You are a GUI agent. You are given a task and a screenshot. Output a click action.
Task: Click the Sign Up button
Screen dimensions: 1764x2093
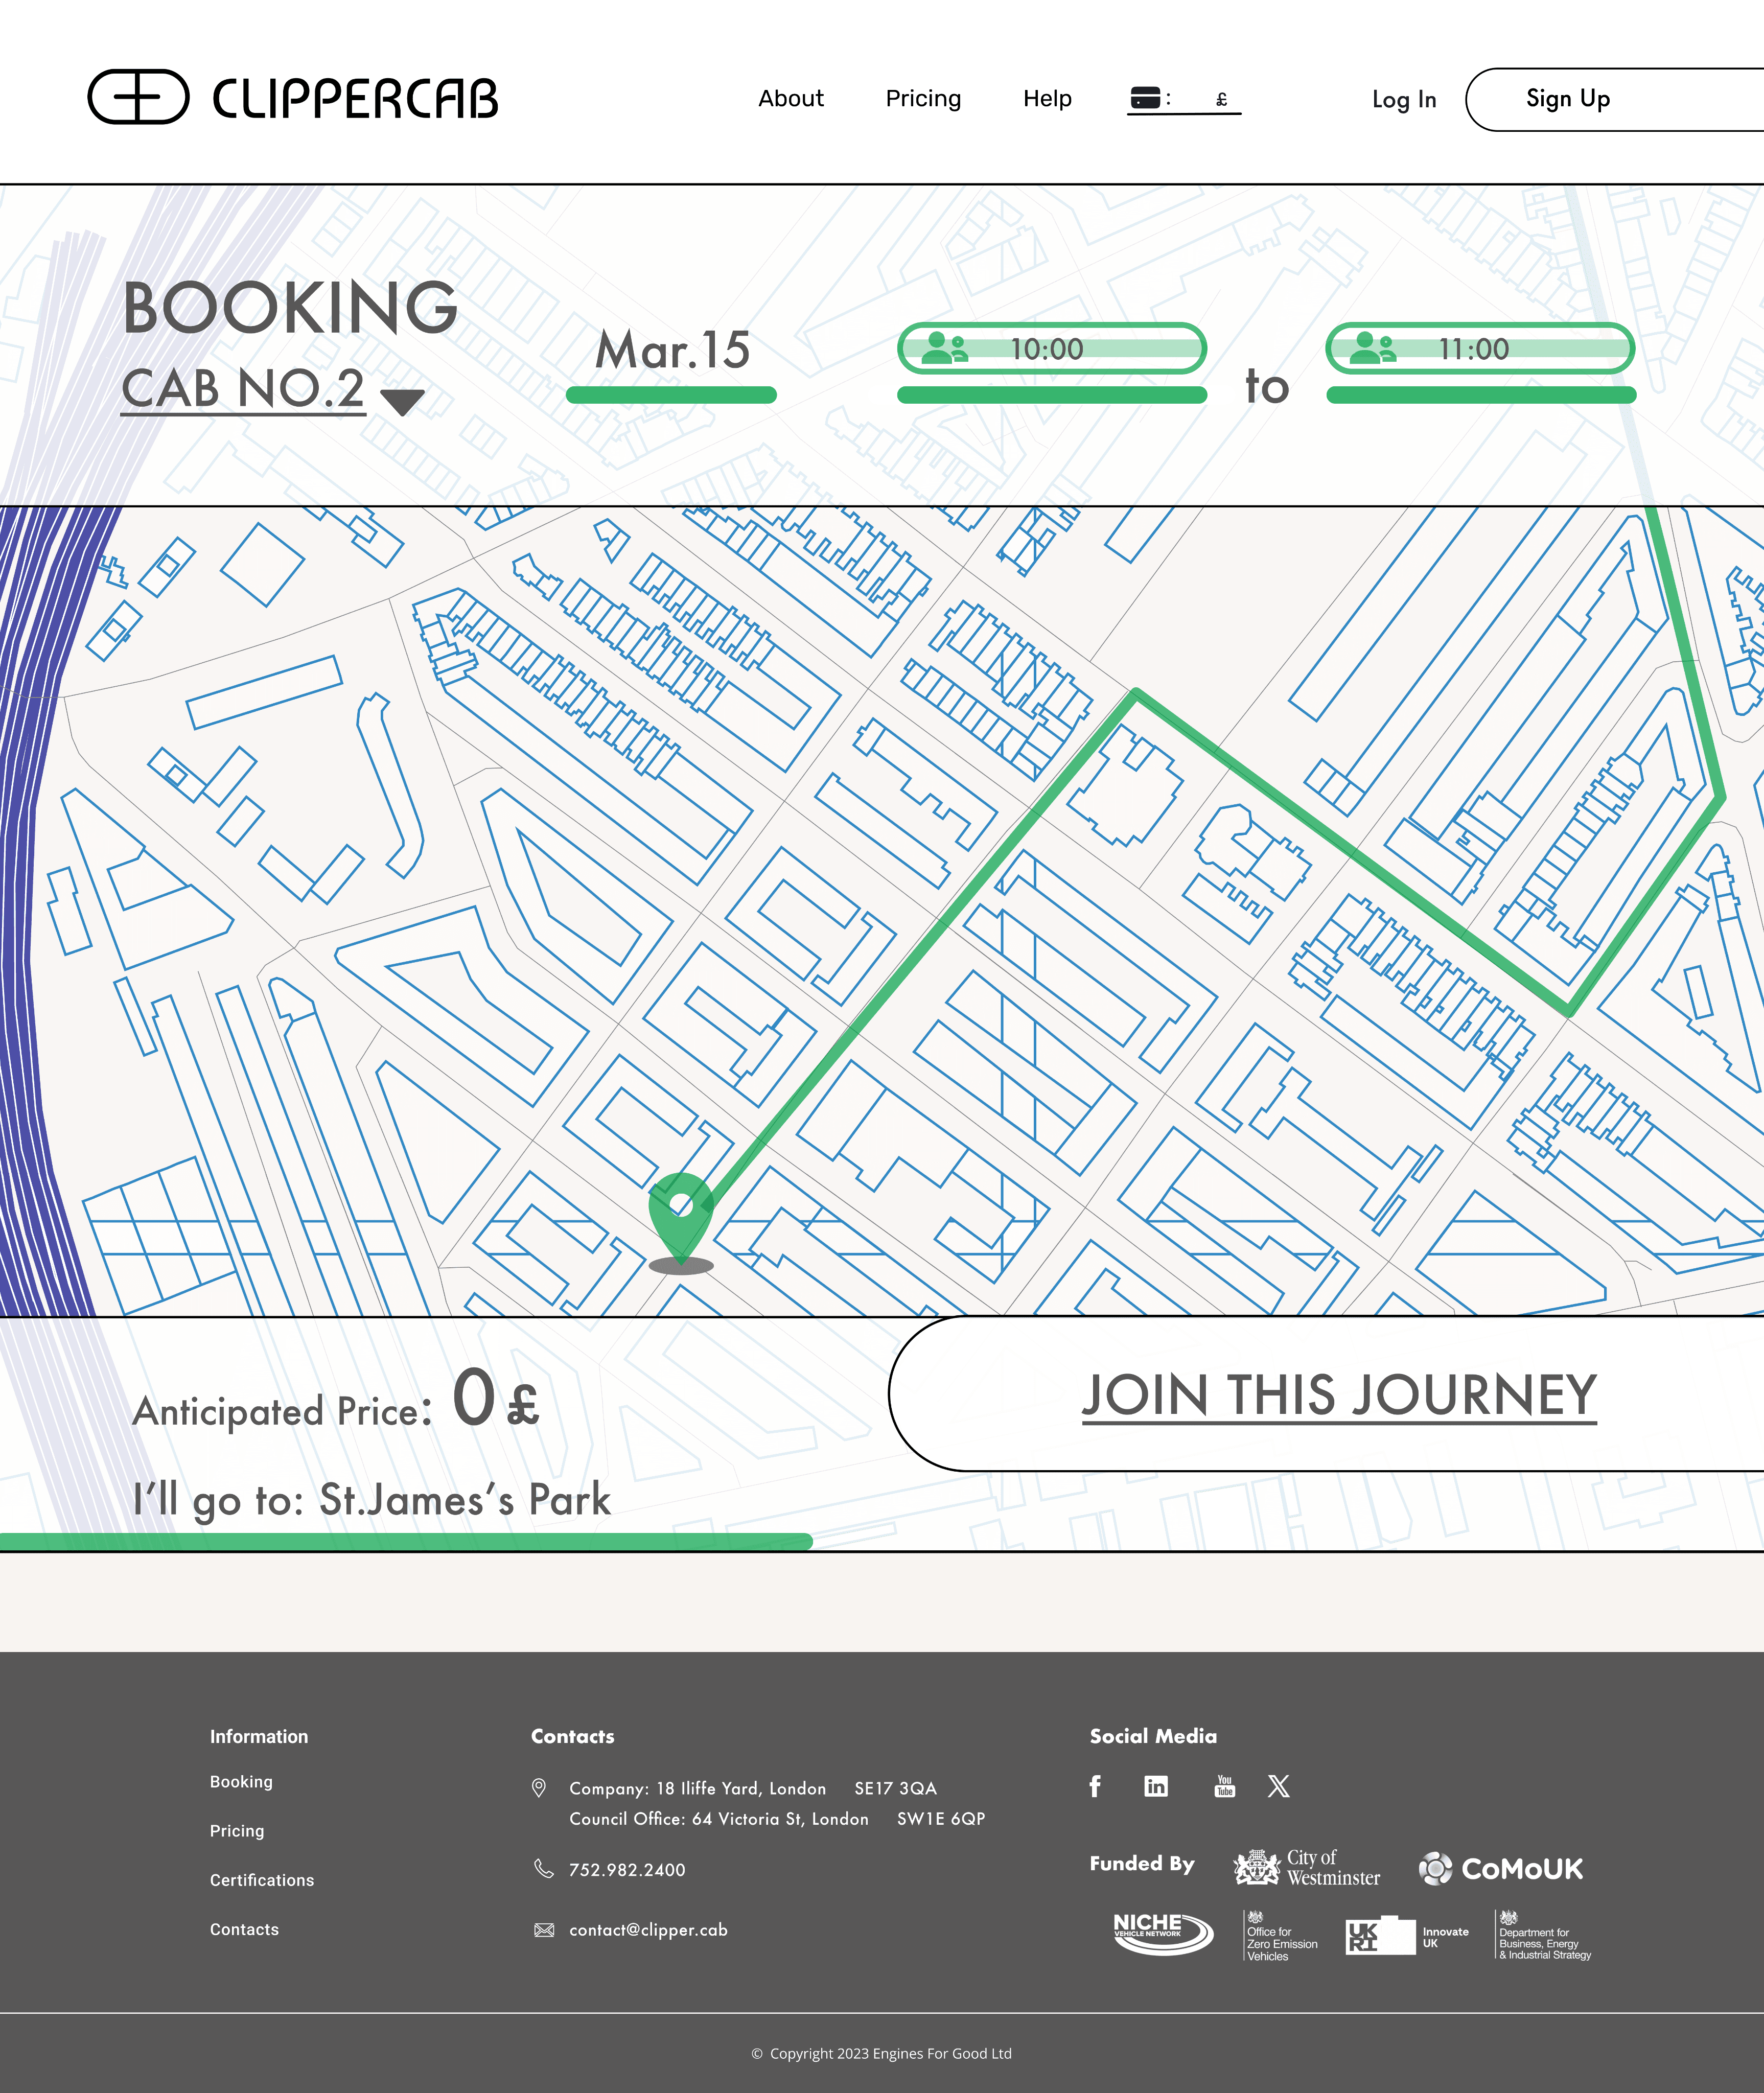(1614, 99)
